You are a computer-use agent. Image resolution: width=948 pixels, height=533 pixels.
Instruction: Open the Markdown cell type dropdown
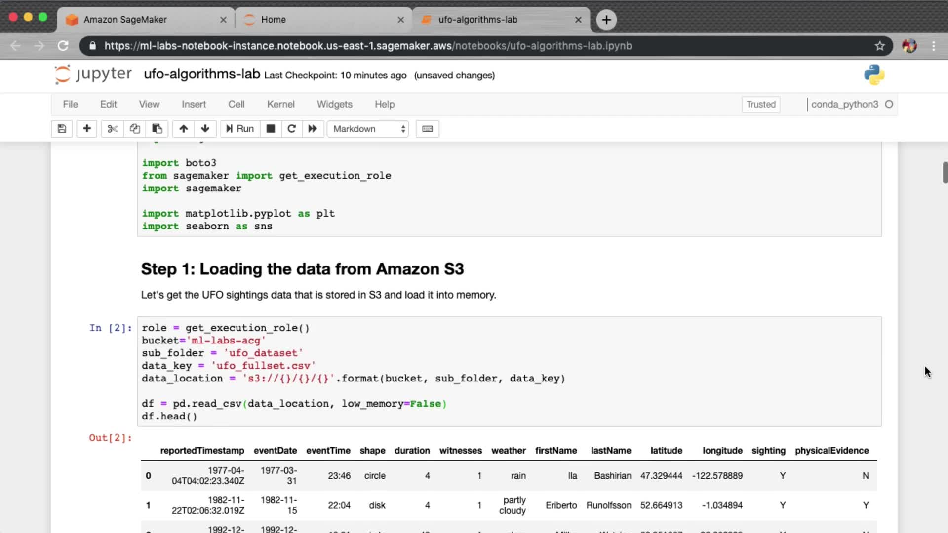tap(368, 129)
